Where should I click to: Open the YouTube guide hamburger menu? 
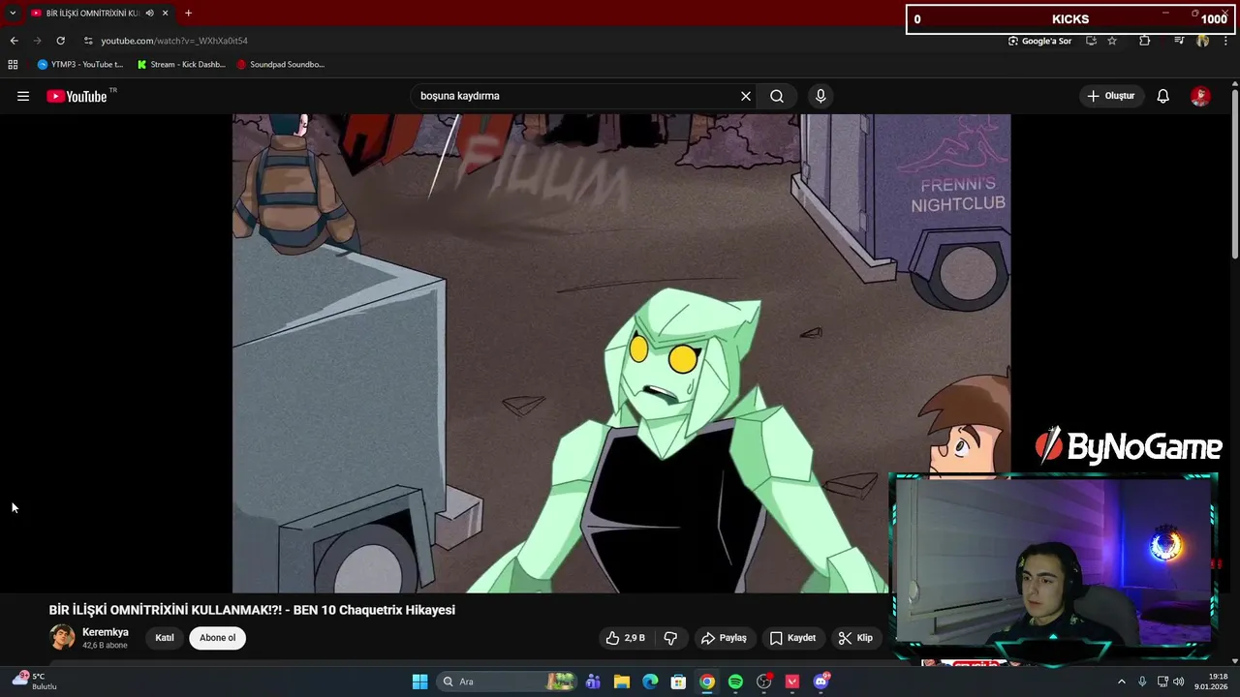(x=23, y=96)
